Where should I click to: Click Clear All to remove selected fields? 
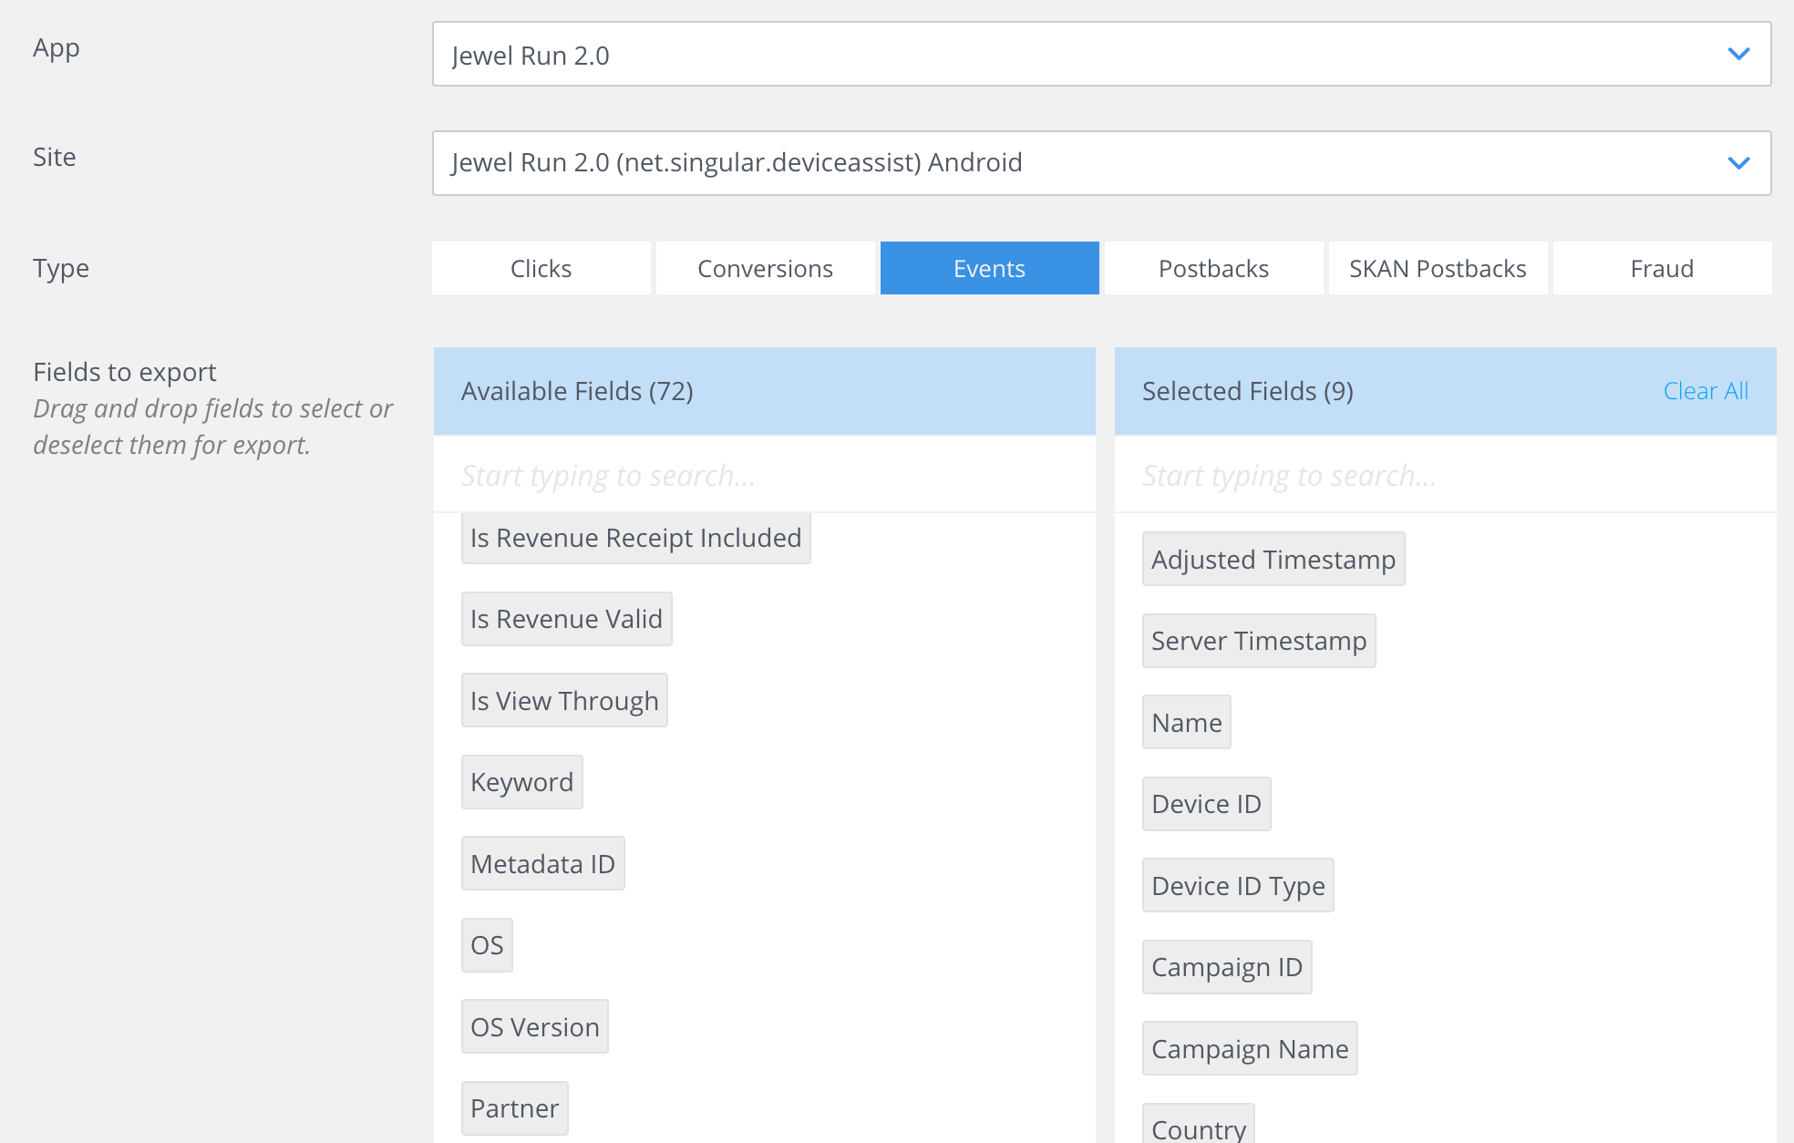point(1705,390)
